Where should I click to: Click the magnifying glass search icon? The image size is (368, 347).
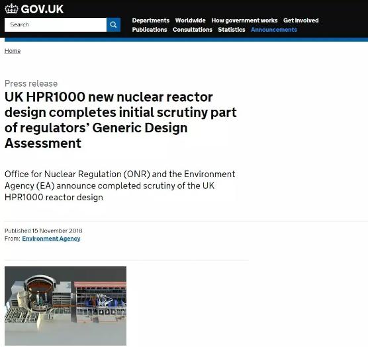tap(113, 24)
